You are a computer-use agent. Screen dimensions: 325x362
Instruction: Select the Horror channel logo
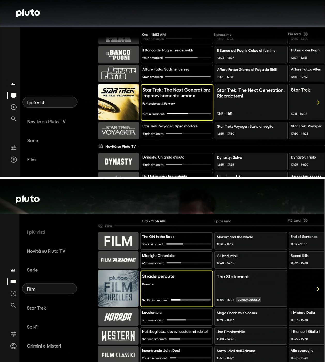click(118, 317)
